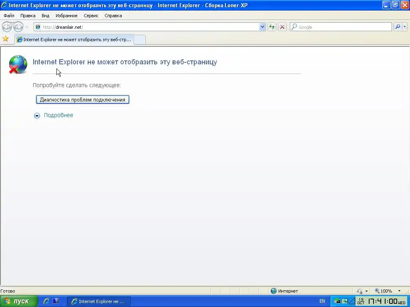
Task: Refresh the page with the green arrows
Action: point(272,27)
